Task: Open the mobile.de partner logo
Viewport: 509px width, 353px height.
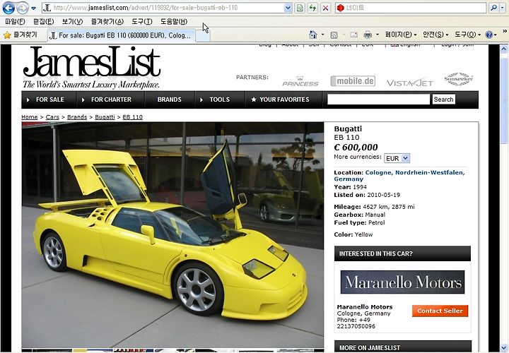Action: pos(353,80)
